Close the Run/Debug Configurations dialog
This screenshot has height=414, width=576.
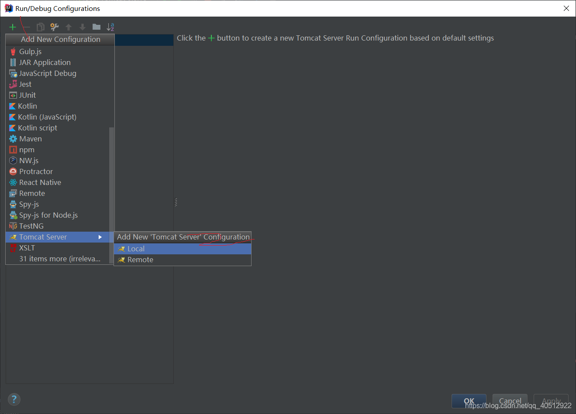[x=566, y=8]
